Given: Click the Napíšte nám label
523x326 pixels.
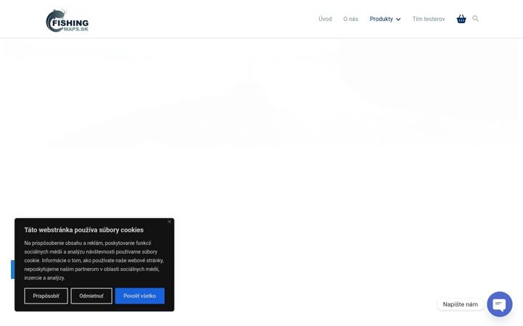Looking at the screenshot, I should 460,304.
